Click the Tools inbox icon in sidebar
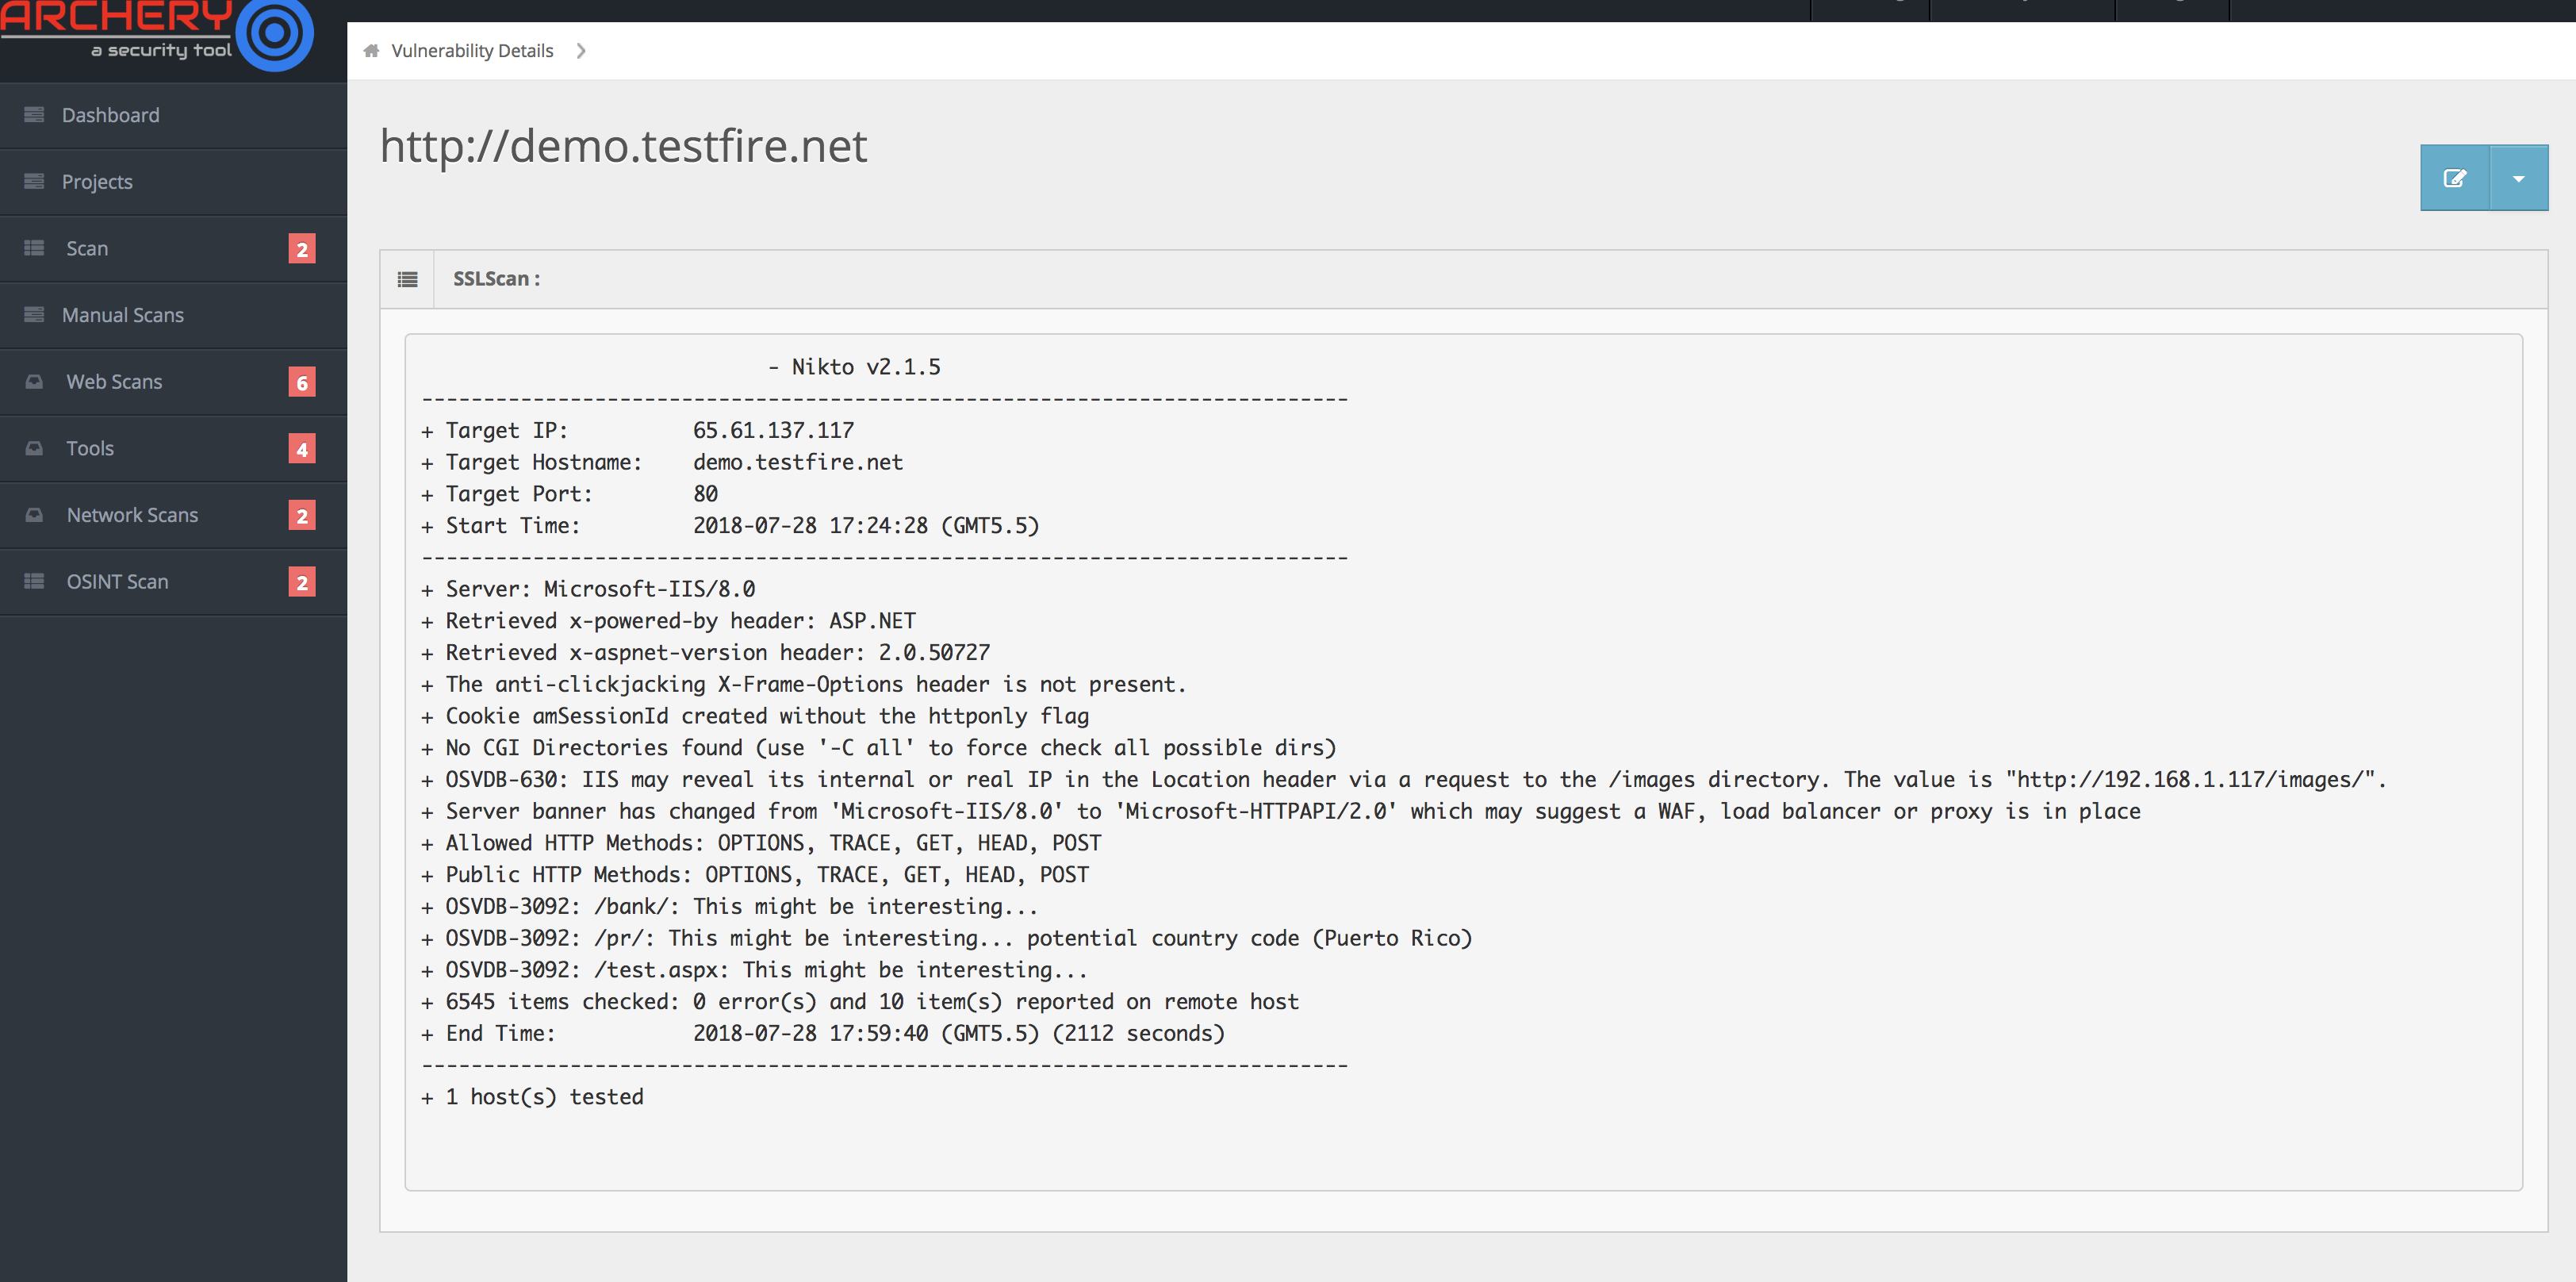The image size is (2576, 1282). pos(34,448)
